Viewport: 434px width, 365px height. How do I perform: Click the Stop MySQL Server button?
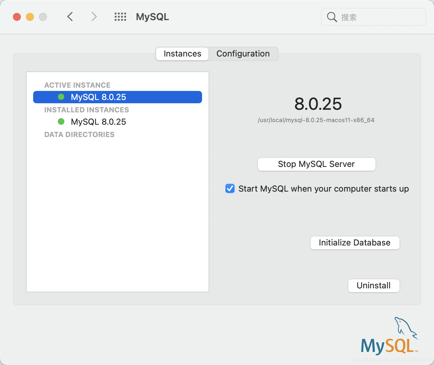click(316, 164)
